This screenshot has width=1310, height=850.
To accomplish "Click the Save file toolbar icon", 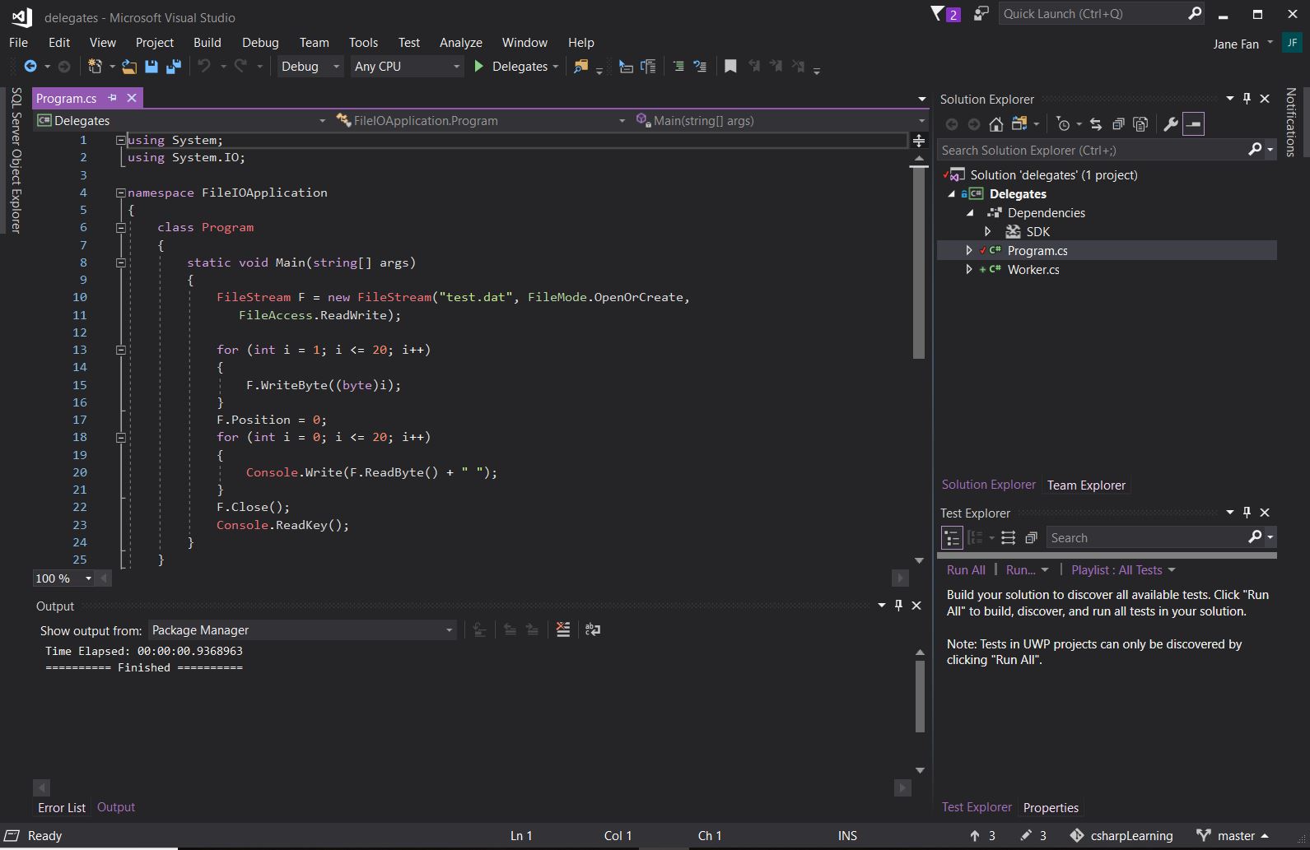I will pyautogui.click(x=152, y=67).
